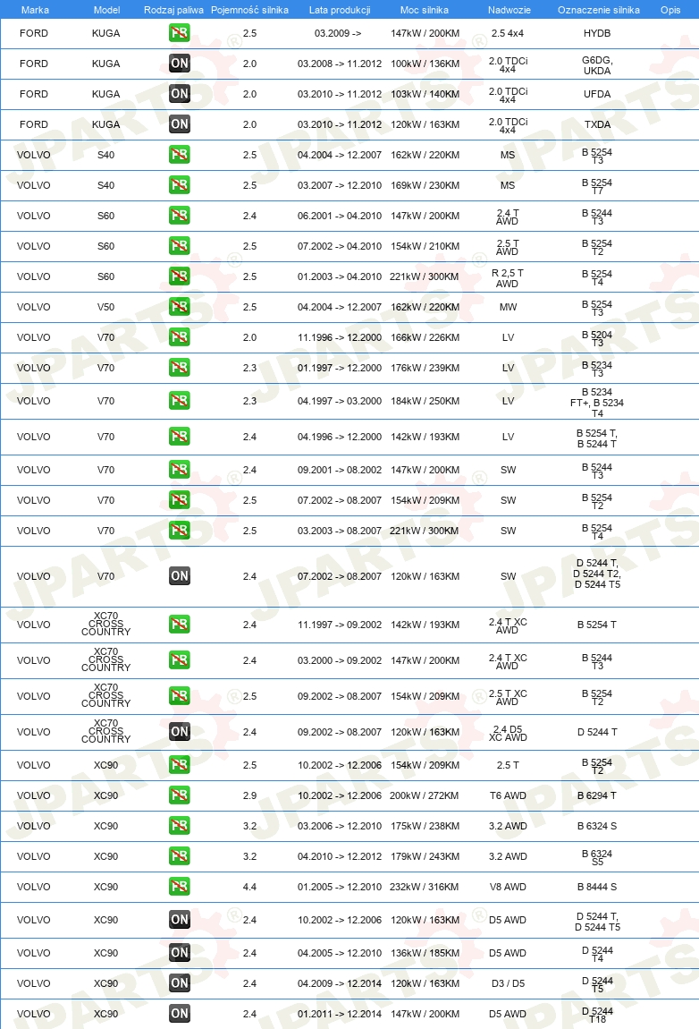Click petrol icon in Volvo S60 221kW row
Image resolution: width=699 pixels, height=1029 pixels.
point(179,276)
